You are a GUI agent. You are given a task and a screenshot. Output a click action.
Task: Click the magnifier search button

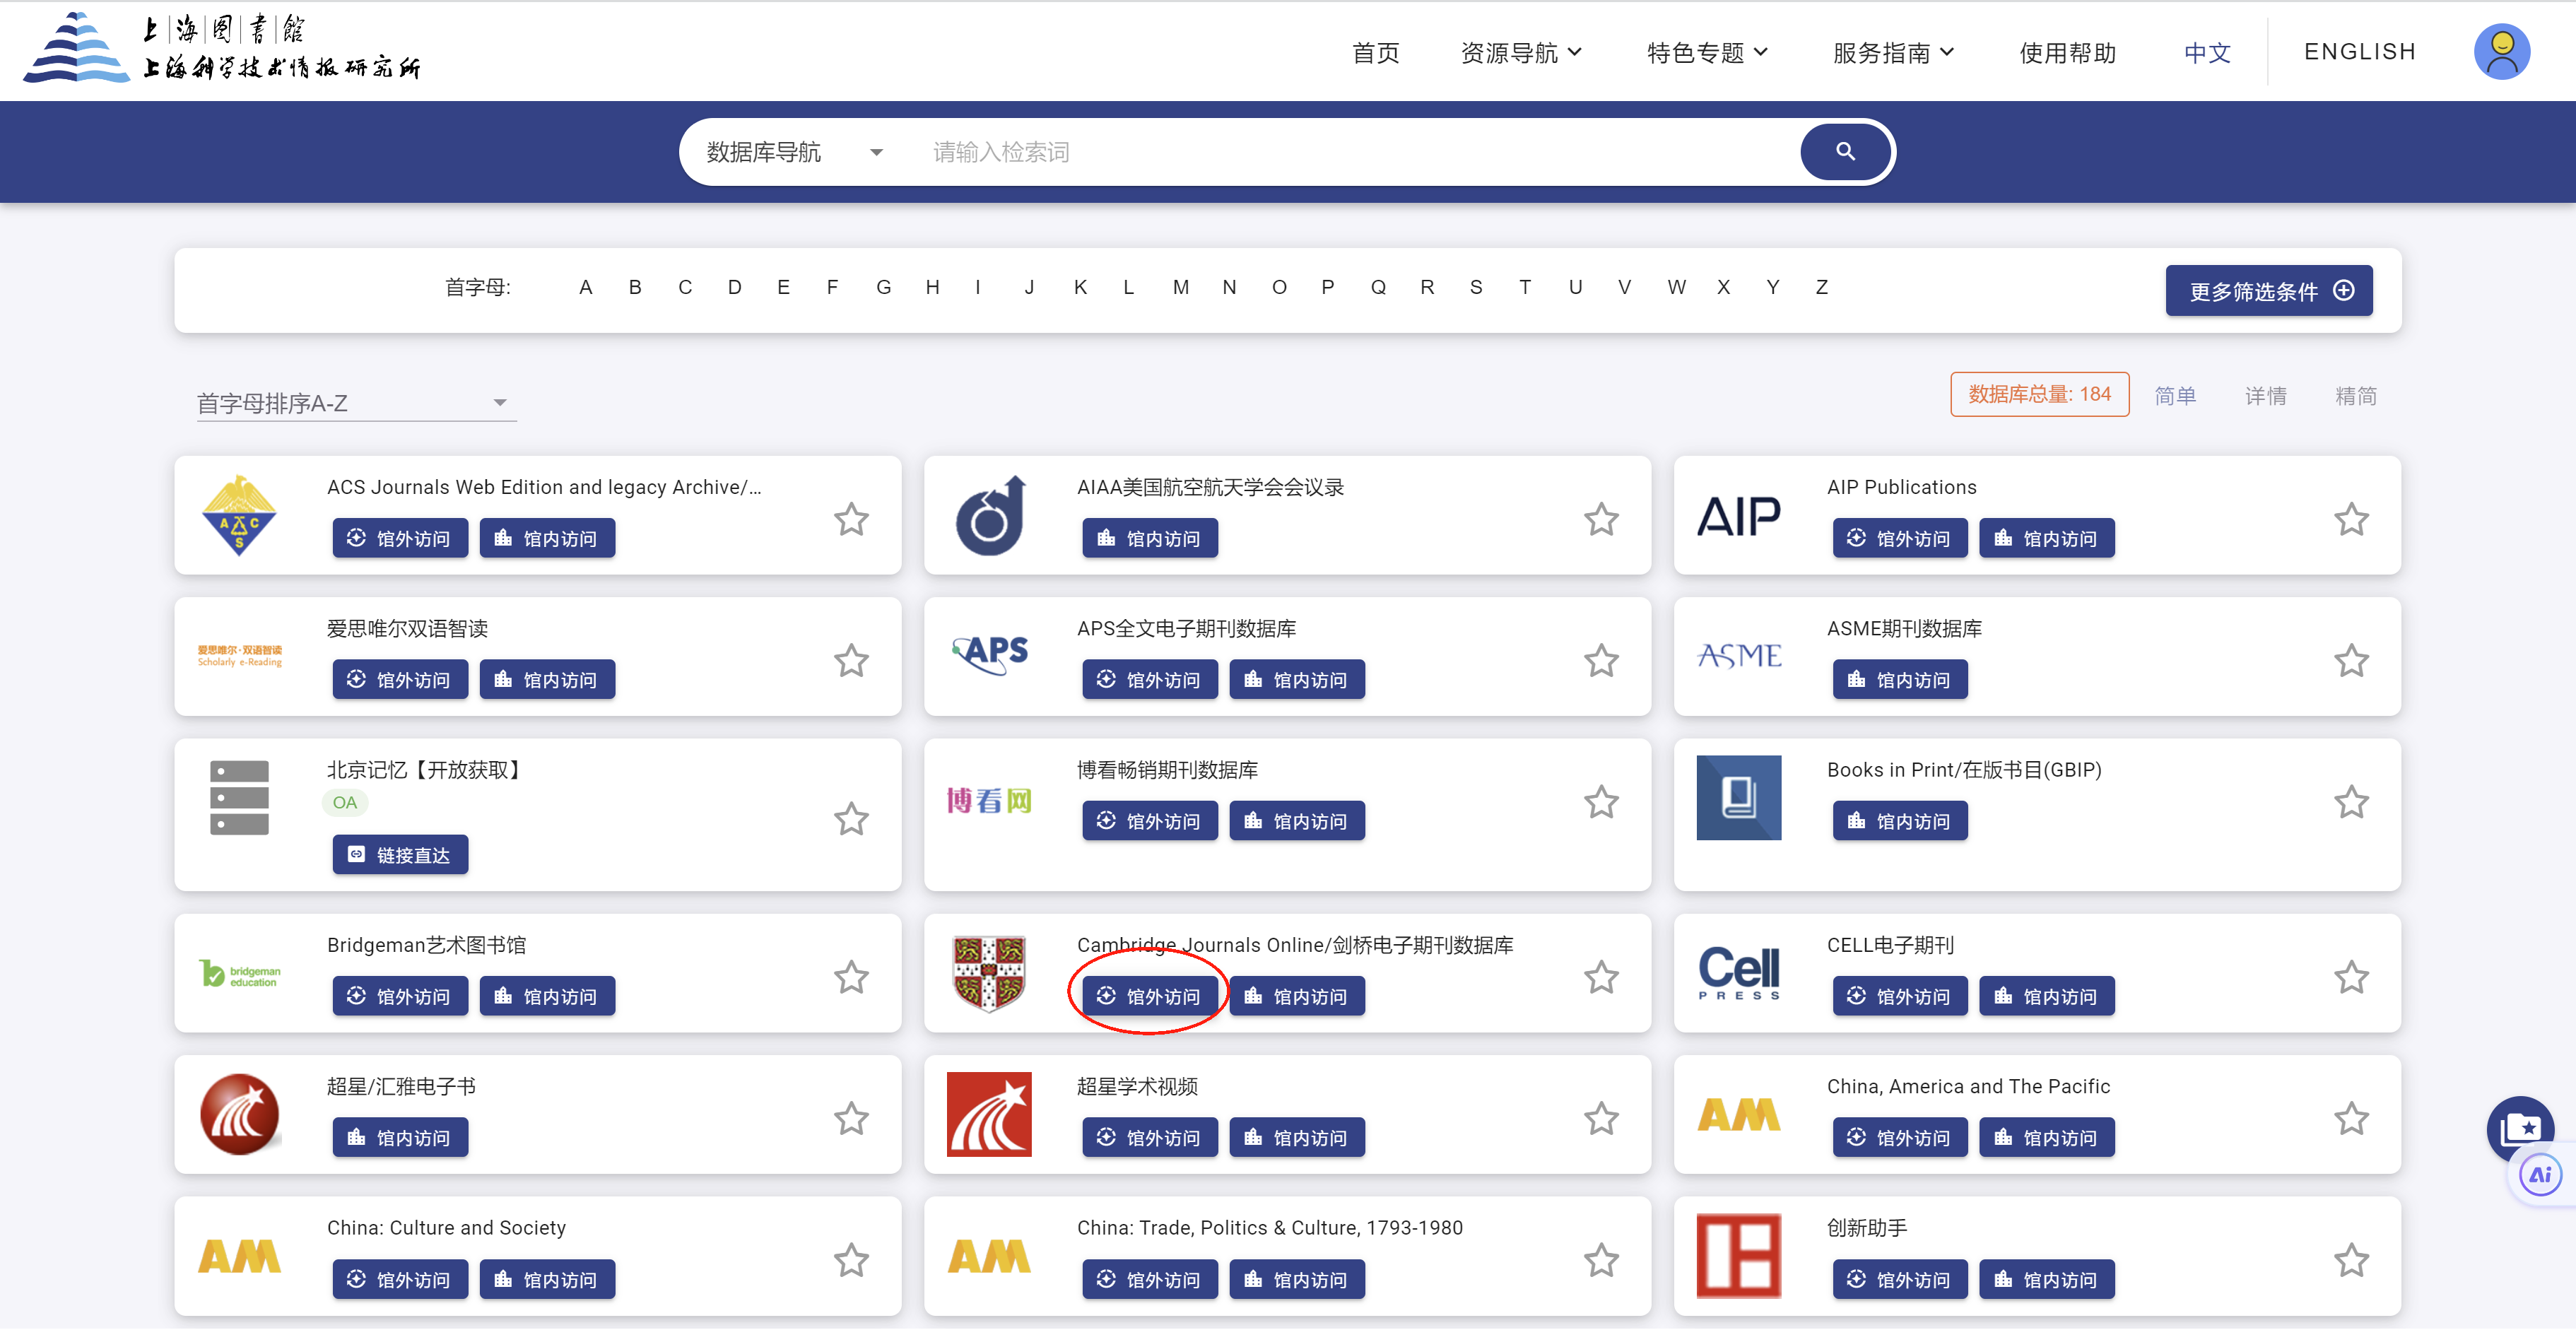(x=1845, y=152)
